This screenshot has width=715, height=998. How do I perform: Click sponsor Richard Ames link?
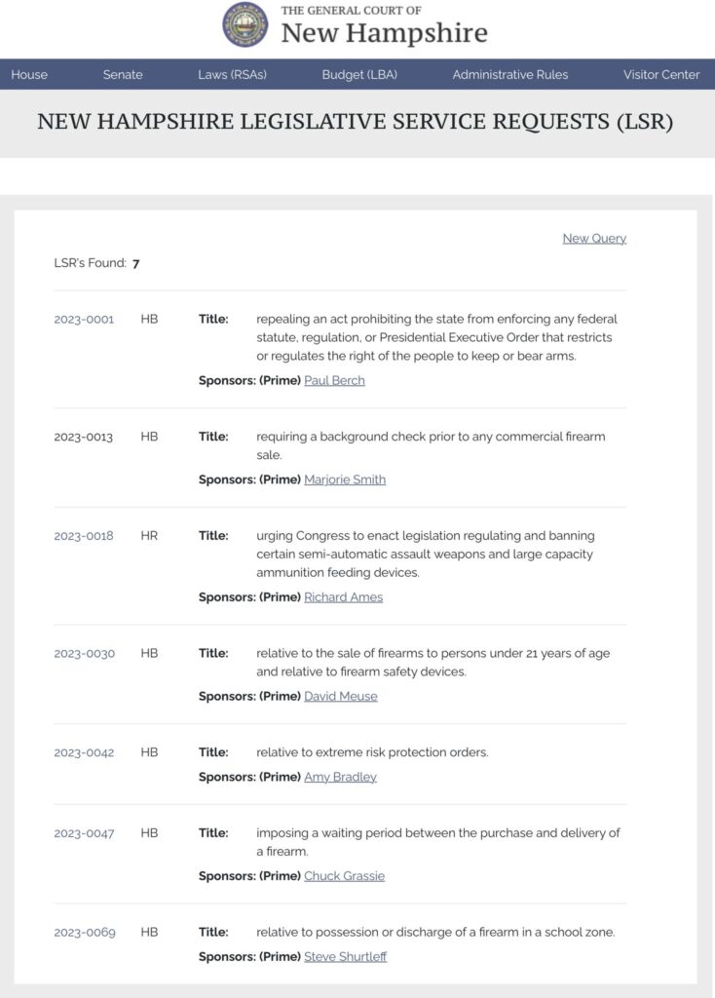343,596
